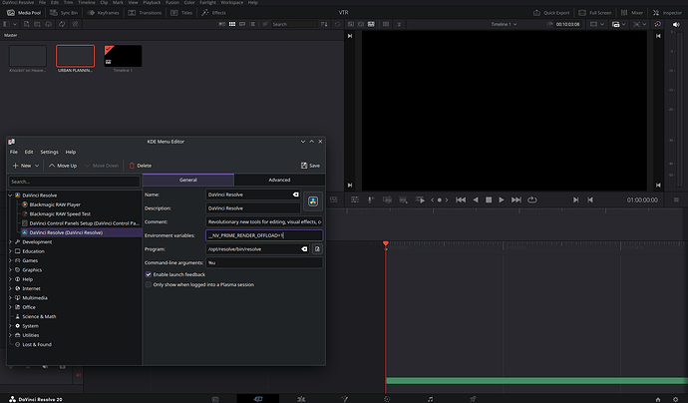Open the Transitions panel
Image resolution: width=688 pixels, height=403 pixels.
[145, 13]
